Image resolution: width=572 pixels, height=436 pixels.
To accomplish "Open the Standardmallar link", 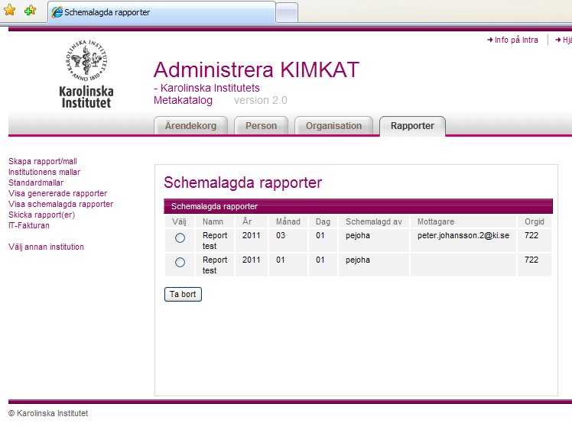I will (x=36, y=182).
